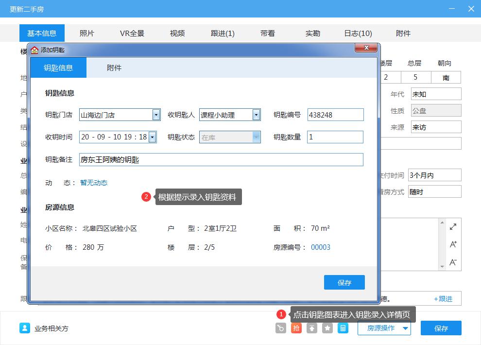
Task: Open the 钥匙门店 dropdown
Action: pos(155,115)
